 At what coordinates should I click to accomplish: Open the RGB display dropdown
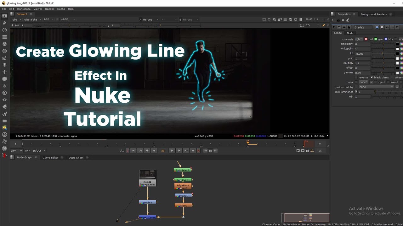pos(48,19)
